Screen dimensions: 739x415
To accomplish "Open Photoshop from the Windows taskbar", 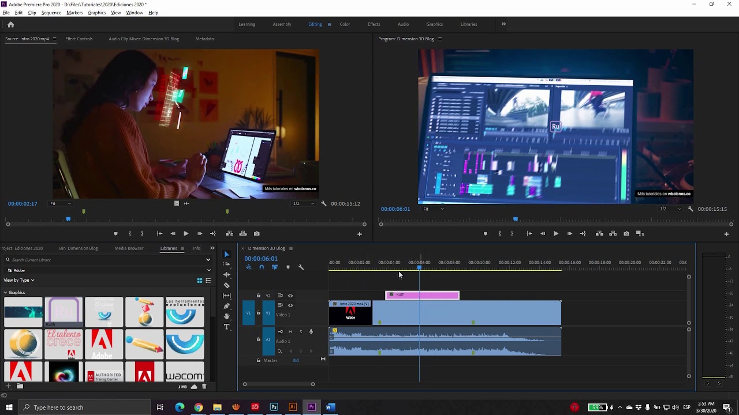I will tap(274, 408).
